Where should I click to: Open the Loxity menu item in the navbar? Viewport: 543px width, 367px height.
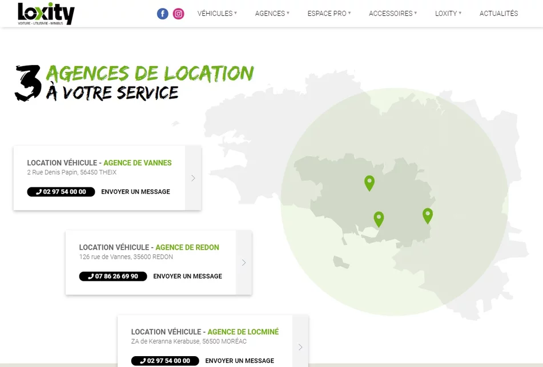[x=448, y=14]
